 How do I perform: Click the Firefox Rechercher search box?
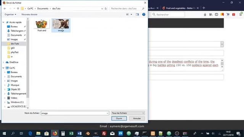(x=168, y=14)
